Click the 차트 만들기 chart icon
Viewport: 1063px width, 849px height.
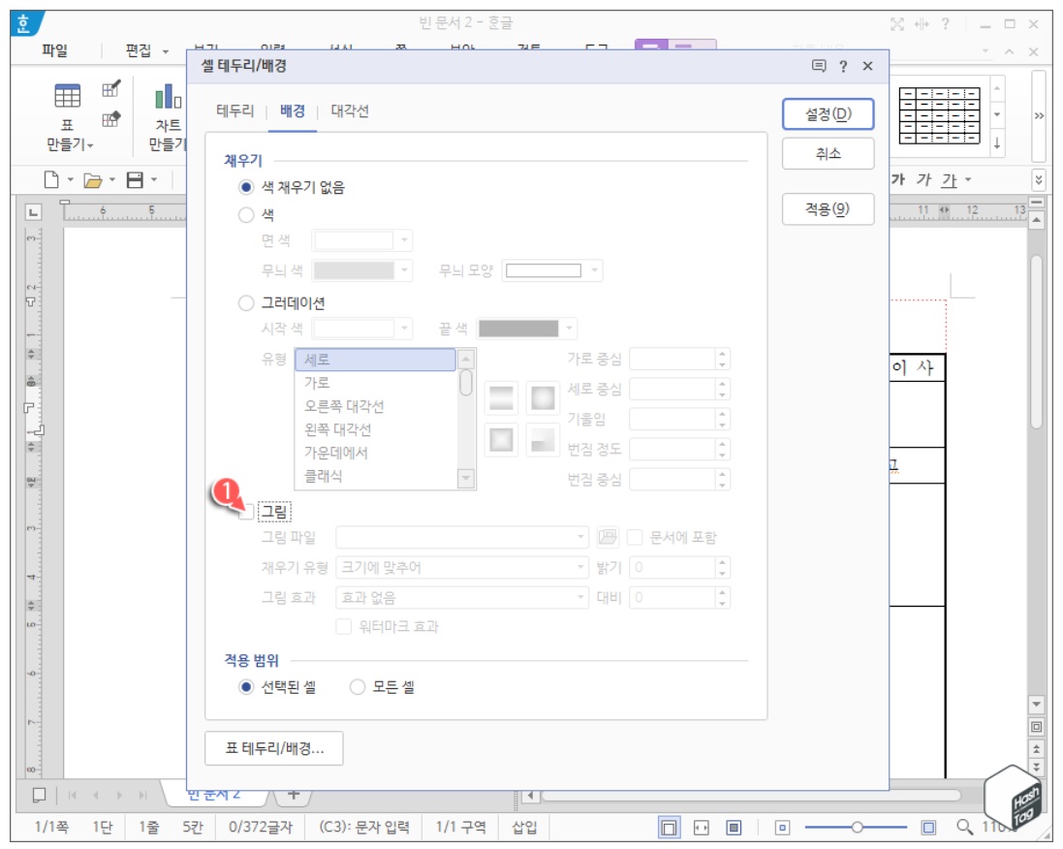[168, 96]
